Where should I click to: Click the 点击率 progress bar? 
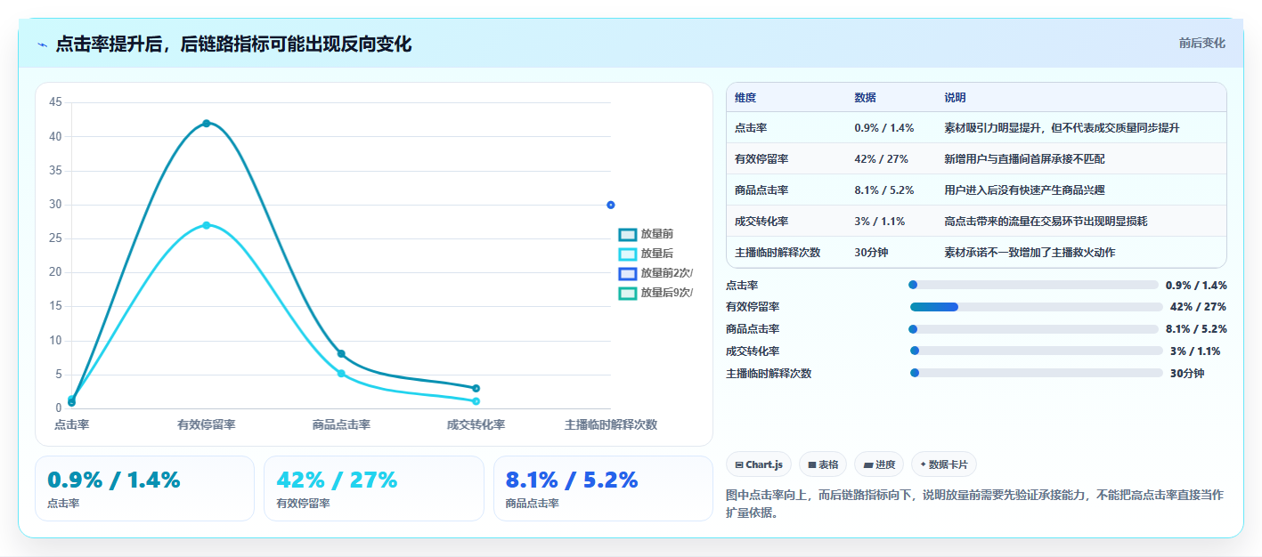point(1033,285)
